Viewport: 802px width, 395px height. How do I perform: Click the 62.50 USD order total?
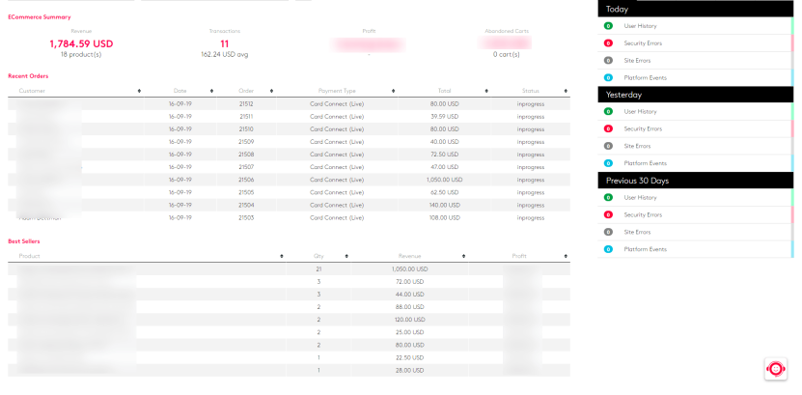(x=444, y=192)
